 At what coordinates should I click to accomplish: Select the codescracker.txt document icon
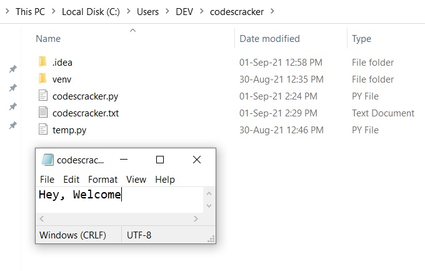coord(42,113)
